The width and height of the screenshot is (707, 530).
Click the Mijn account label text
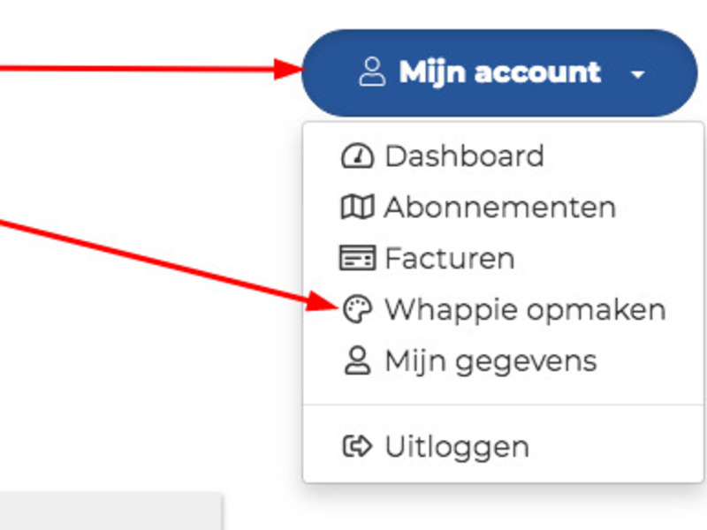coord(500,72)
